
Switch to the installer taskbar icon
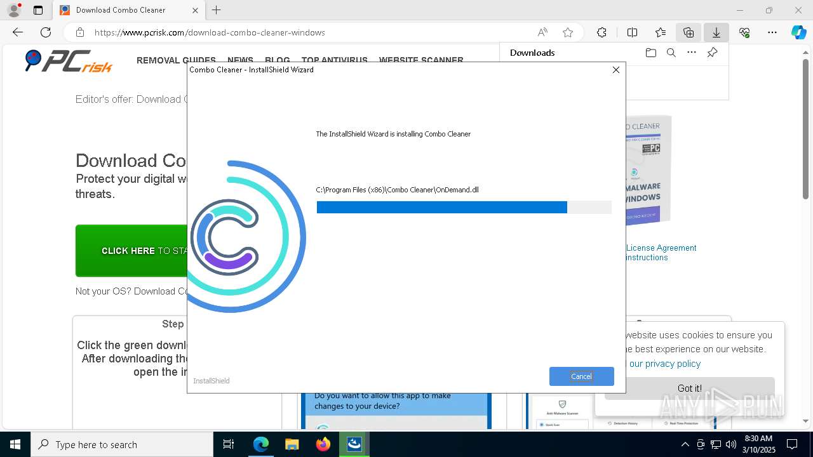tap(354, 444)
